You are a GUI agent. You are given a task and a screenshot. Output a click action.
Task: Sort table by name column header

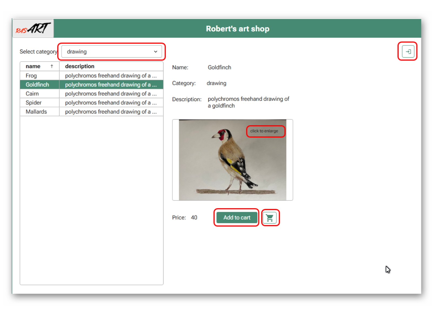39,66
